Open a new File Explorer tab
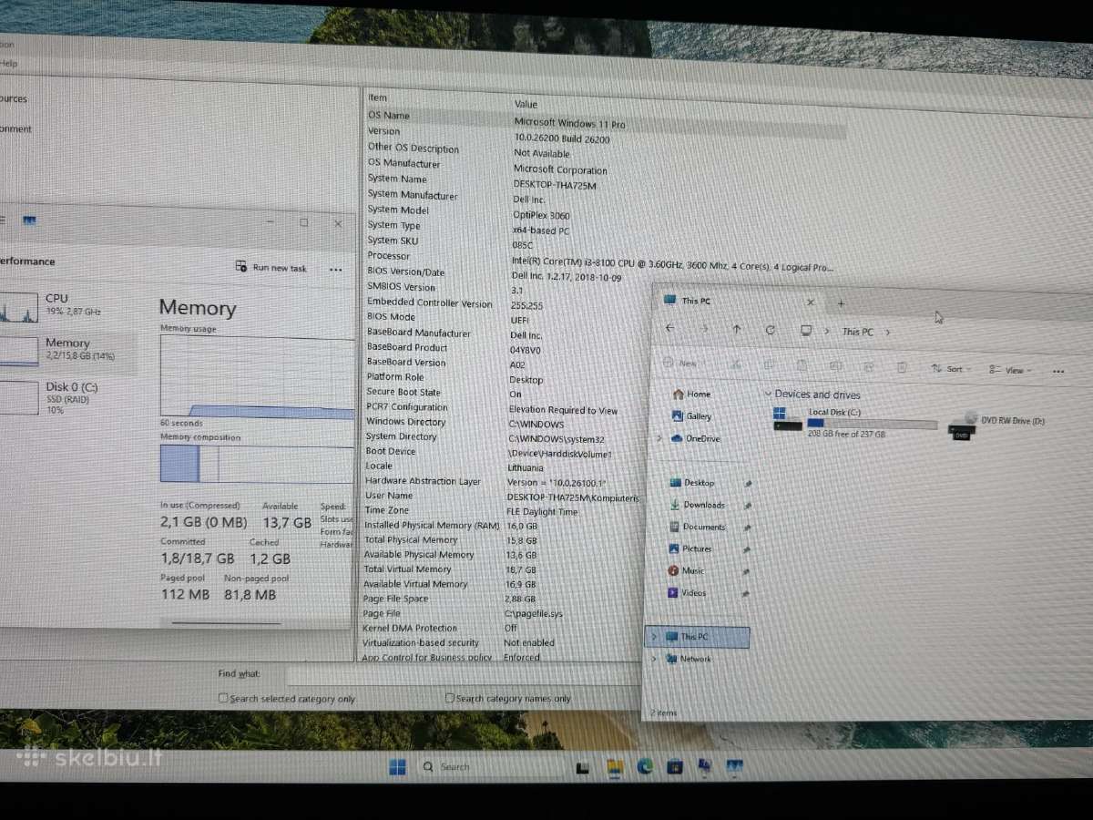This screenshot has width=1093, height=820. tap(841, 303)
